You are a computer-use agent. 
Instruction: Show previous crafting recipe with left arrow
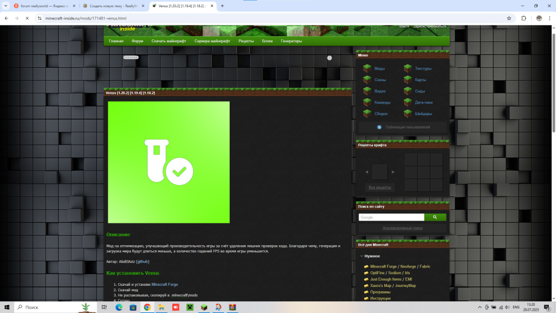click(x=366, y=172)
